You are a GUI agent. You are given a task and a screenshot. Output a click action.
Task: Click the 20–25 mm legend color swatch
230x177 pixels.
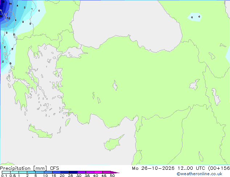[65, 172]
